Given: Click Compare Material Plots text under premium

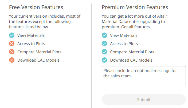Looking at the screenshot, I should 132,52.
